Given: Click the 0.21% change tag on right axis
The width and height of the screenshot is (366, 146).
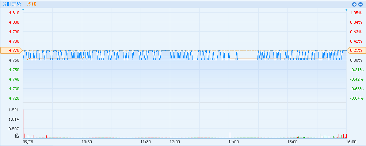Looking at the screenshot, I should (357, 50).
